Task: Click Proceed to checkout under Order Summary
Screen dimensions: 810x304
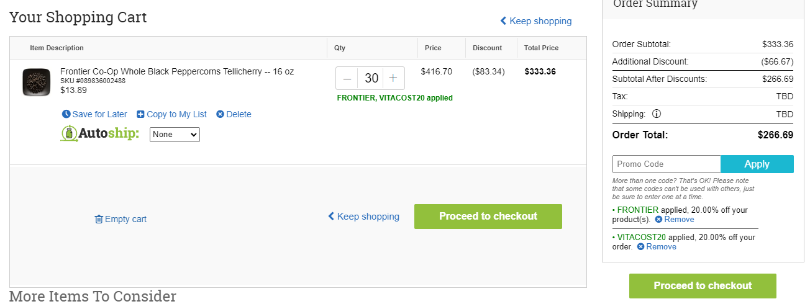Action: coord(703,286)
